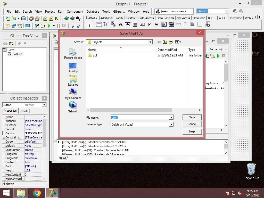Switch to the Data Access palette tab
The width and height of the screenshot is (264, 198).
[x=146, y=18]
